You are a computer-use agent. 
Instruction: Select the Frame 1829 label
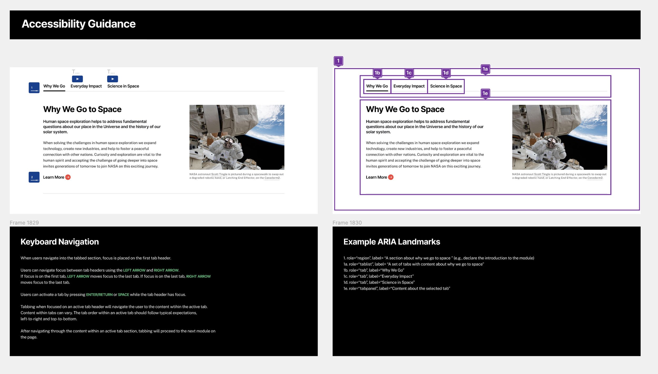[24, 223]
